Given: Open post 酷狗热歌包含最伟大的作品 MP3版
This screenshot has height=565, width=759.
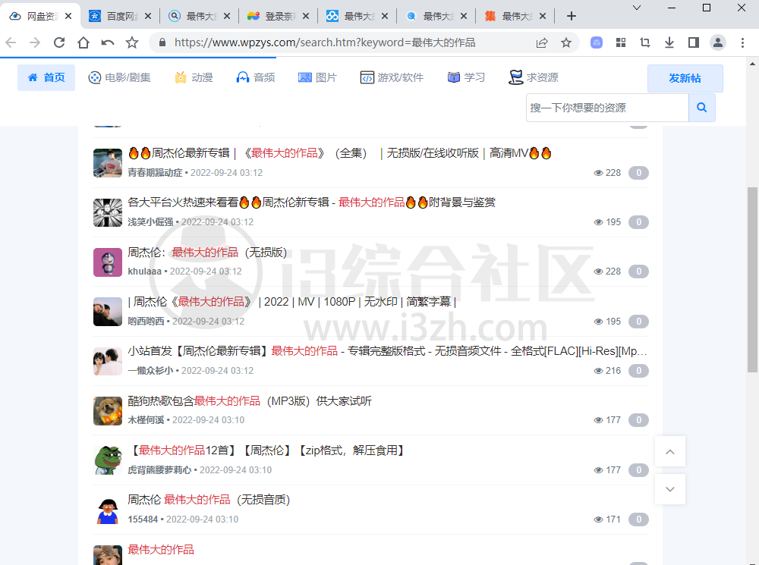Looking at the screenshot, I should 250,401.
